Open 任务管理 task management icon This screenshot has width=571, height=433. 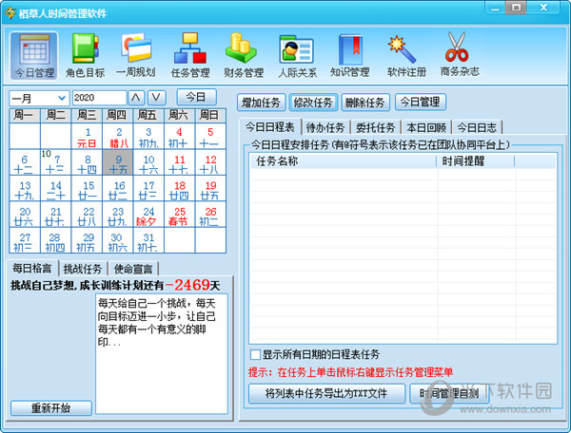click(189, 55)
